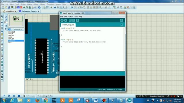Click the vertical flip arrow icon

pos(6,29)
